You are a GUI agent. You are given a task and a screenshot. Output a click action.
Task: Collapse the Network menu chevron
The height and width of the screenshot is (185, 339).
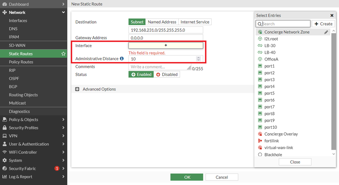click(x=63, y=12)
